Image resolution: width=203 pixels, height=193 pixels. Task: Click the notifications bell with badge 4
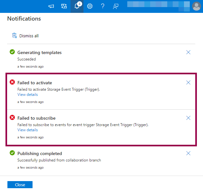77,6
